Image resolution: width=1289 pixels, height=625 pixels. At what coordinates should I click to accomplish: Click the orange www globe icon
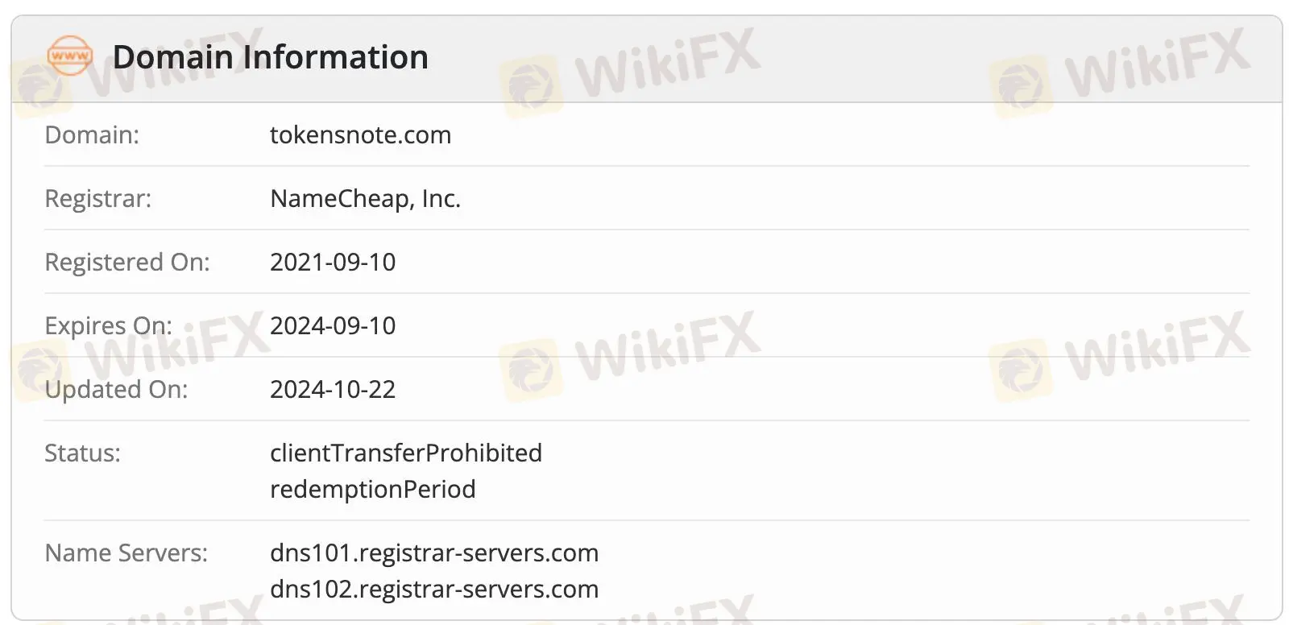coord(70,56)
